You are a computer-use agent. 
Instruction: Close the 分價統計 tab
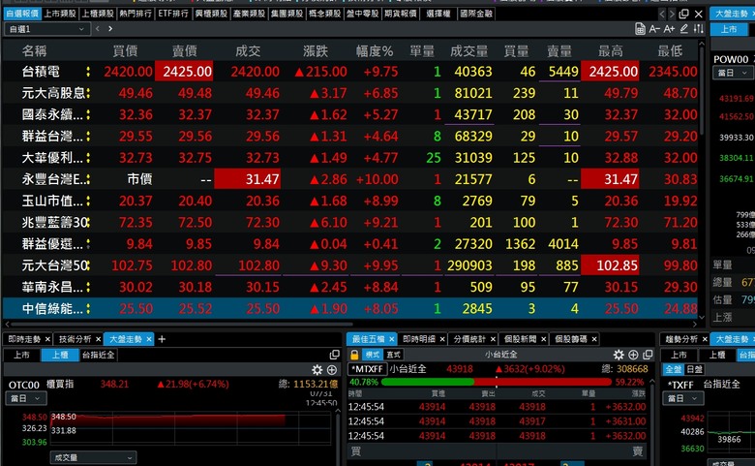click(x=493, y=339)
